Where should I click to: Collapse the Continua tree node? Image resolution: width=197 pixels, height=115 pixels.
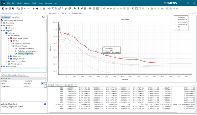tap(2, 25)
